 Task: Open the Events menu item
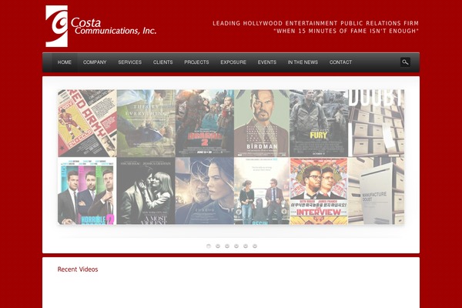pos(267,62)
